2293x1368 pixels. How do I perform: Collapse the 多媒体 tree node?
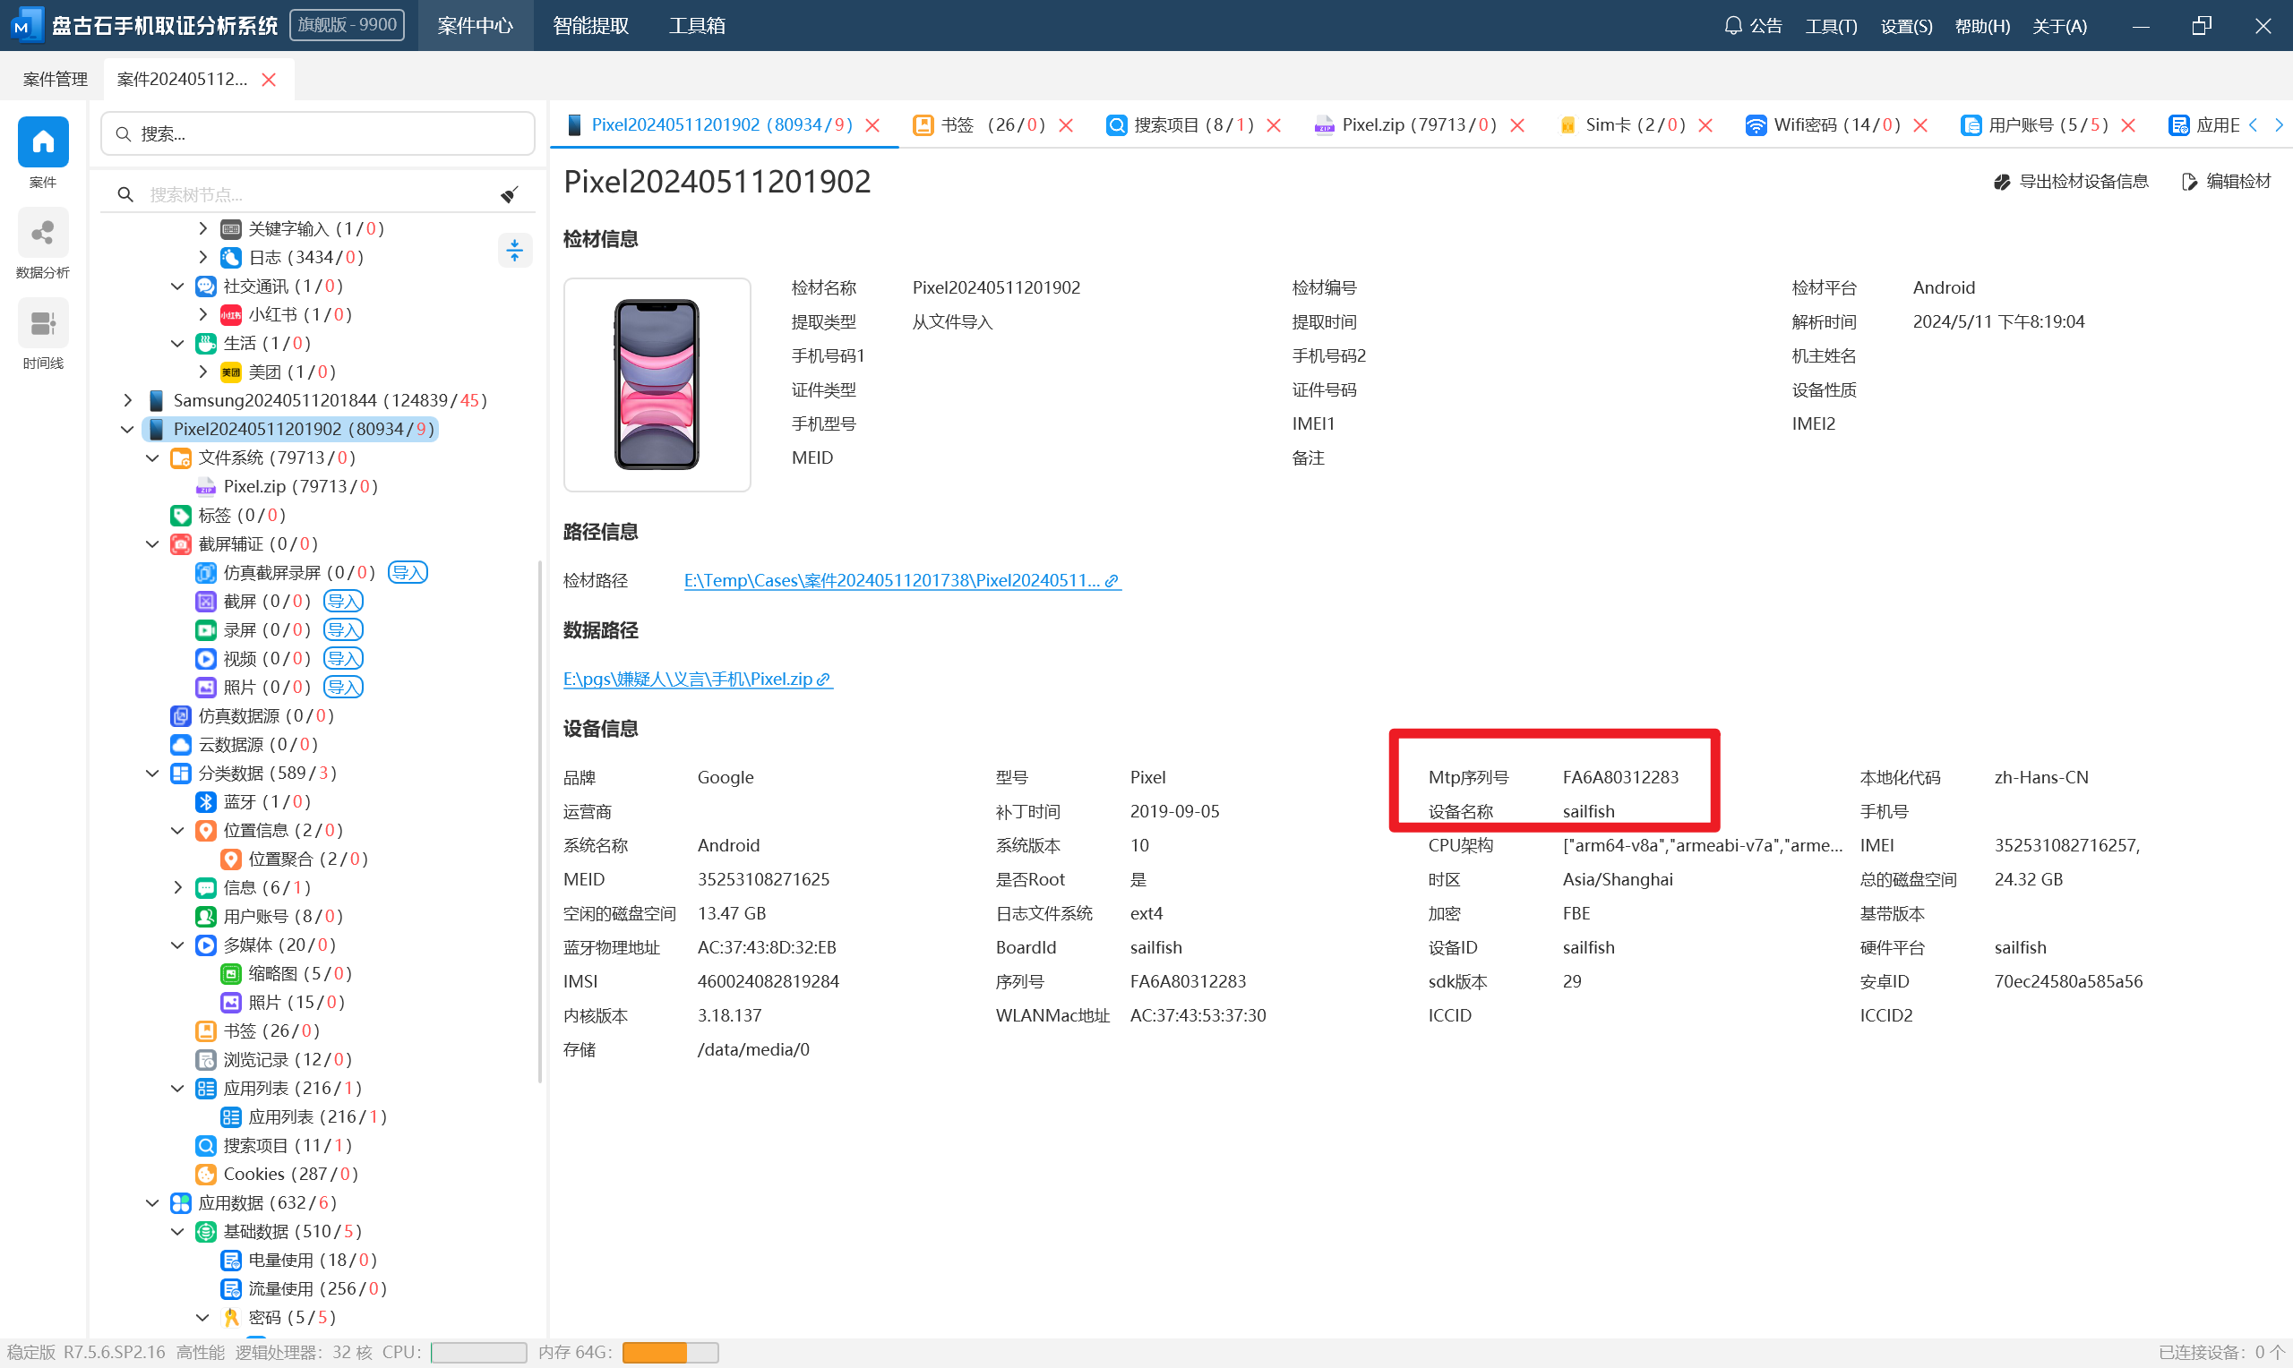[178, 945]
